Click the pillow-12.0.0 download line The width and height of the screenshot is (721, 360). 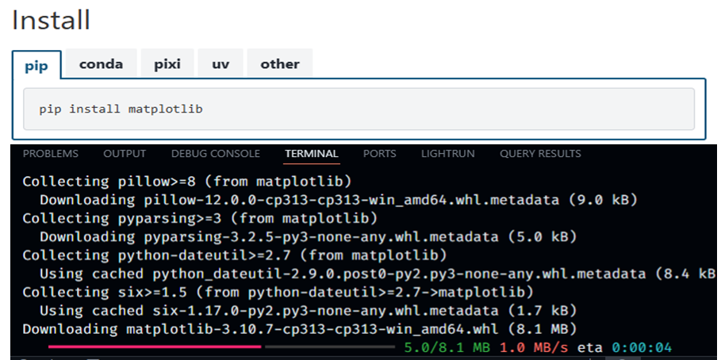(x=339, y=200)
